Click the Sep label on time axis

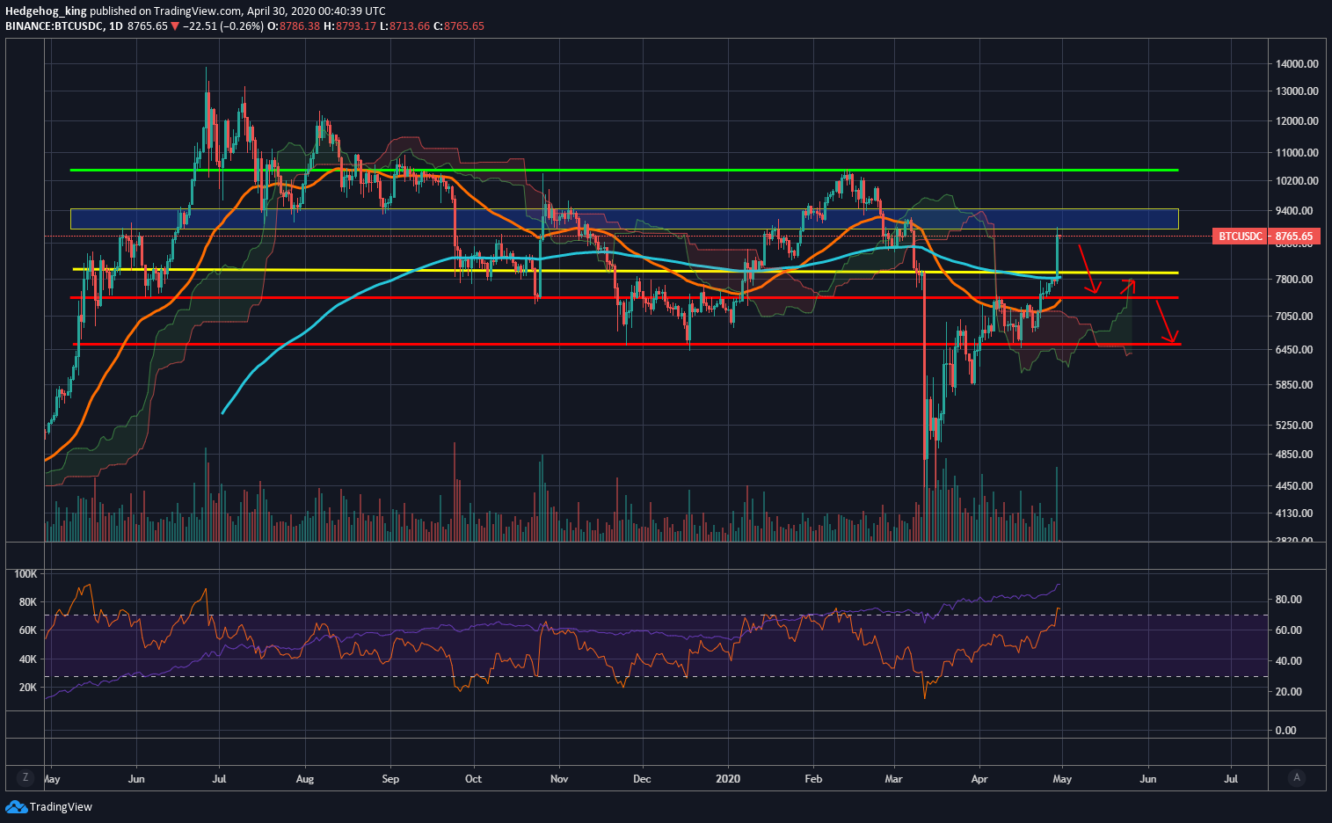[x=391, y=779]
